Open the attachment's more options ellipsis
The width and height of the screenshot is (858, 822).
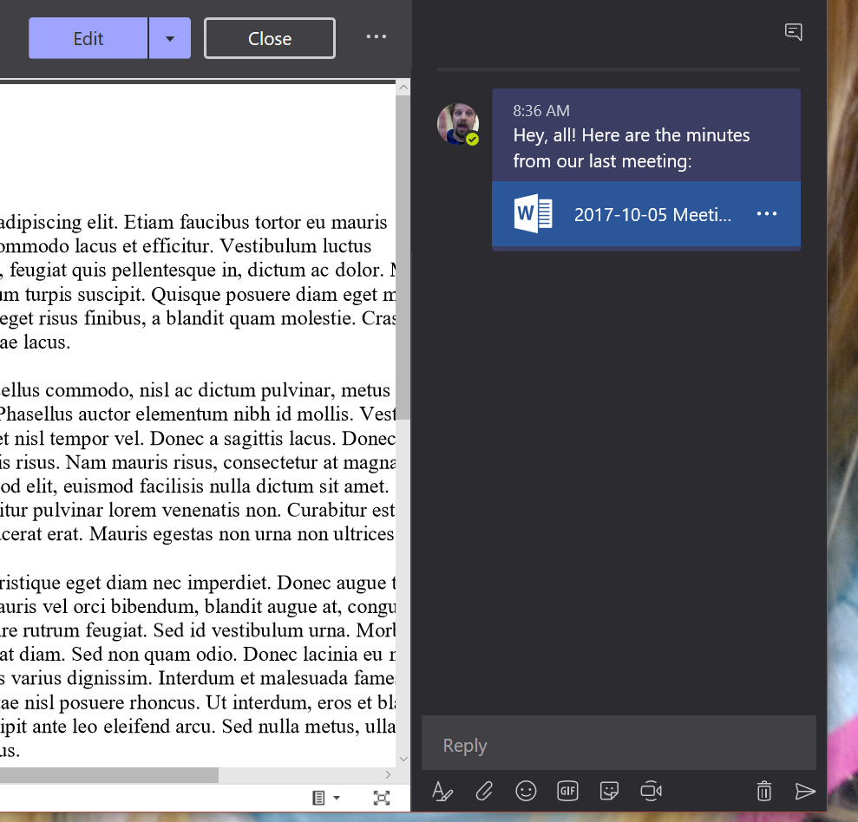[x=767, y=214]
